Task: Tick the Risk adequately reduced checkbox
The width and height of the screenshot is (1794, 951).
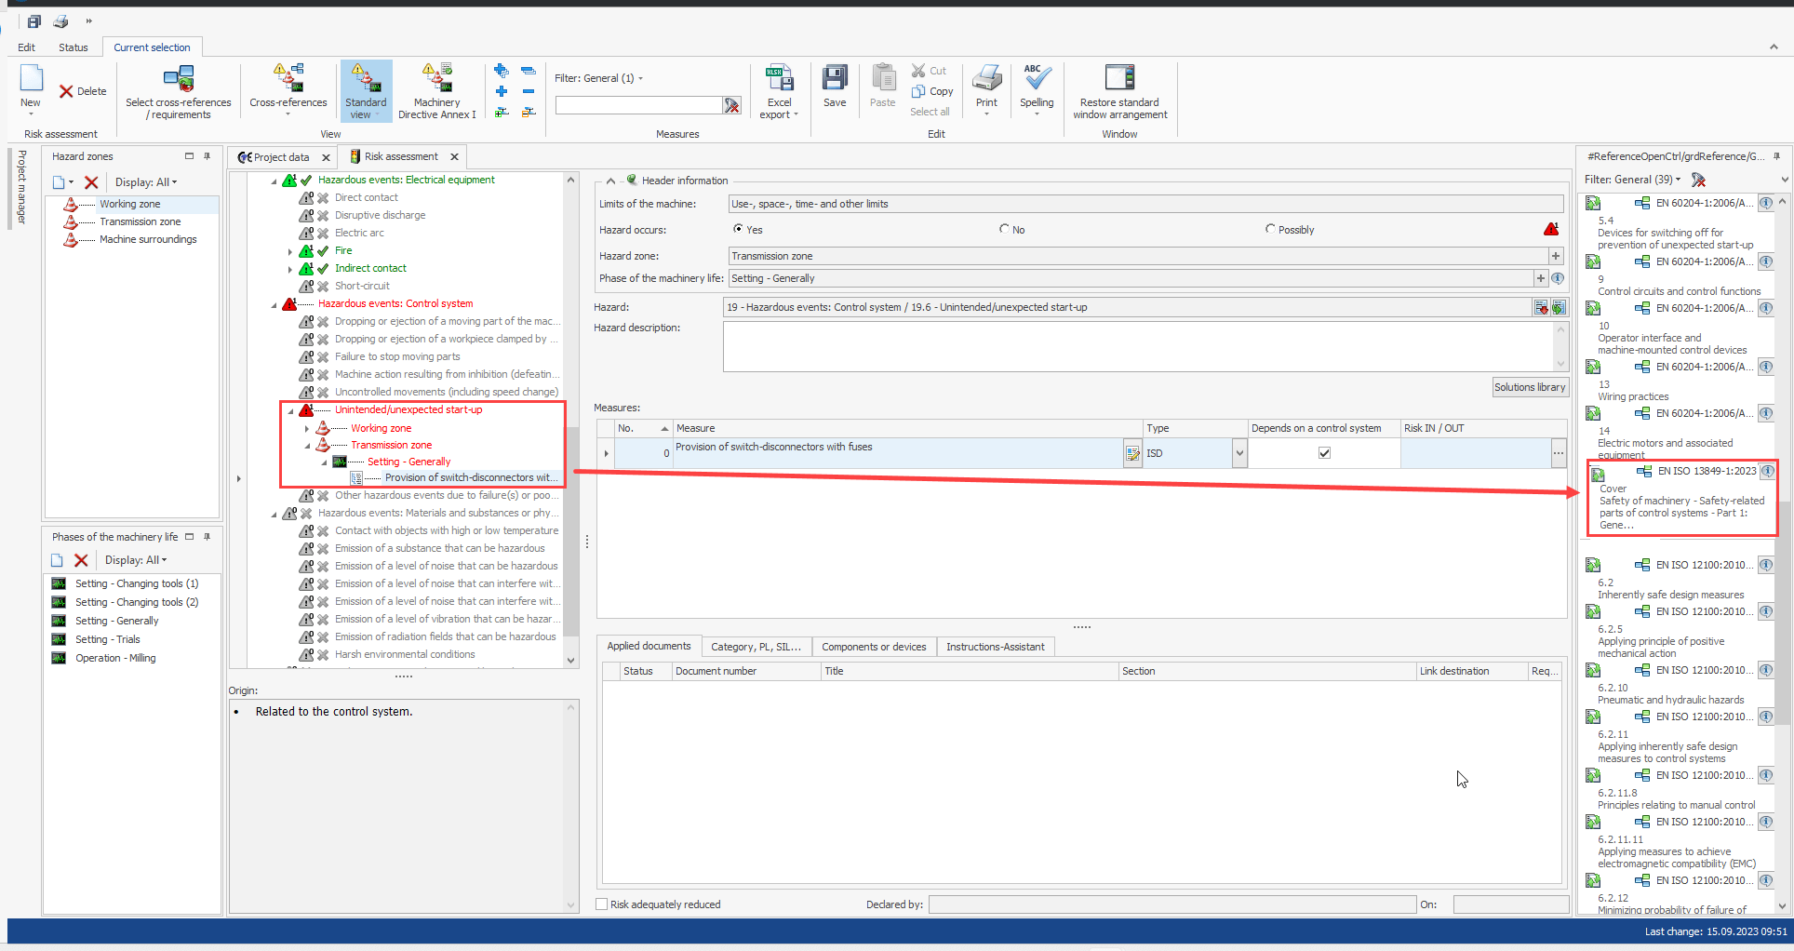Action: (x=602, y=904)
